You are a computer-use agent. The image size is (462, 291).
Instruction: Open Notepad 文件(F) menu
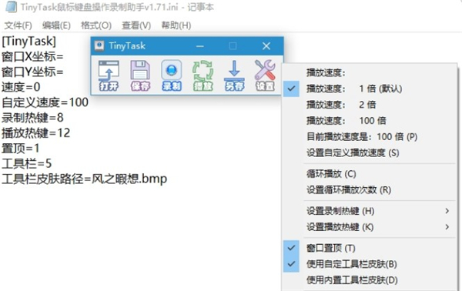[x=18, y=25]
